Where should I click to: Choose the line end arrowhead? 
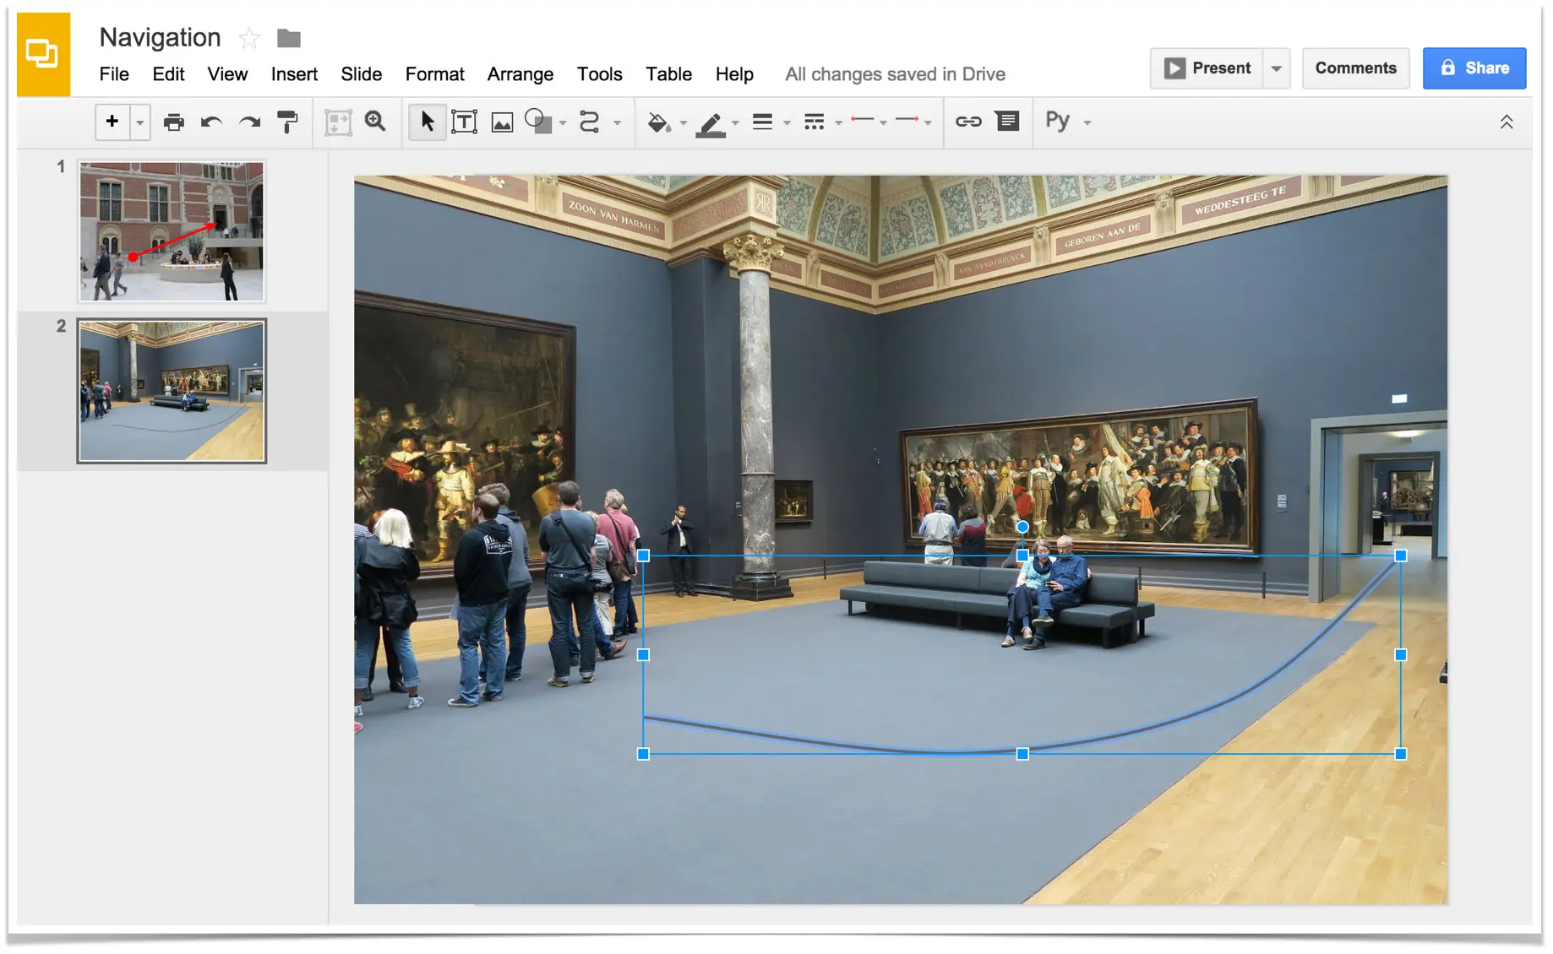(x=907, y=121)
